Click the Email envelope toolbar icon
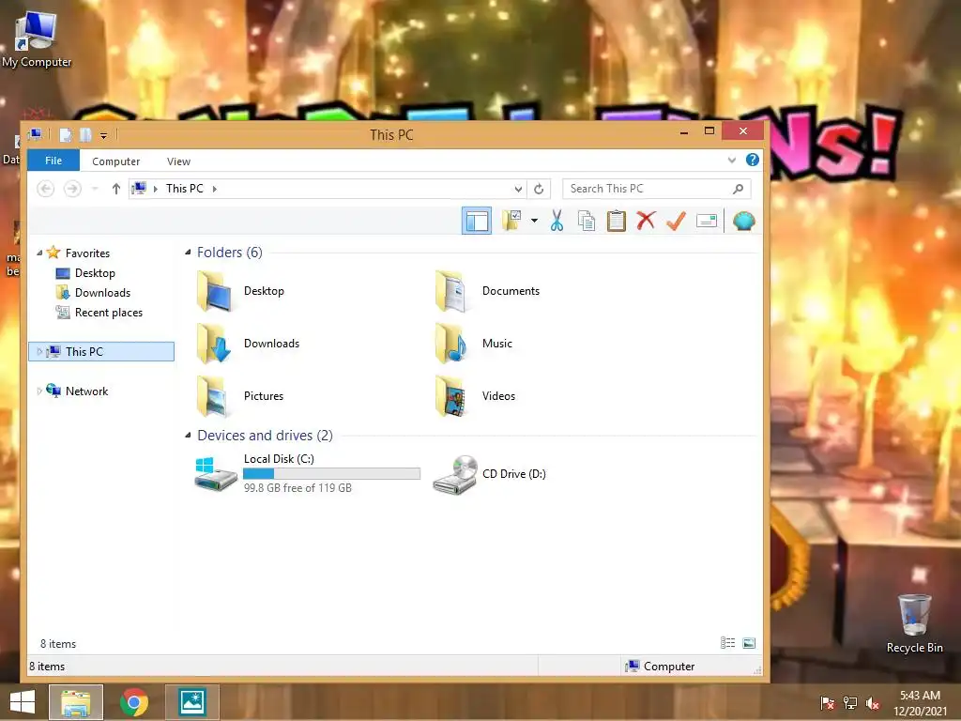Screen dimensions: 961x721 (706, 221)
